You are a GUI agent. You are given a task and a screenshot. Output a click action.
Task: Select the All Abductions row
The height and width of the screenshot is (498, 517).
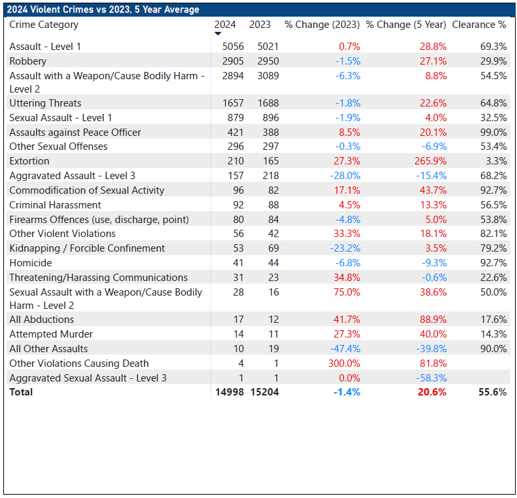(x=41, y=320)
